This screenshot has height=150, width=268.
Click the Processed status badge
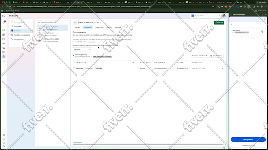tap(99, 68)
